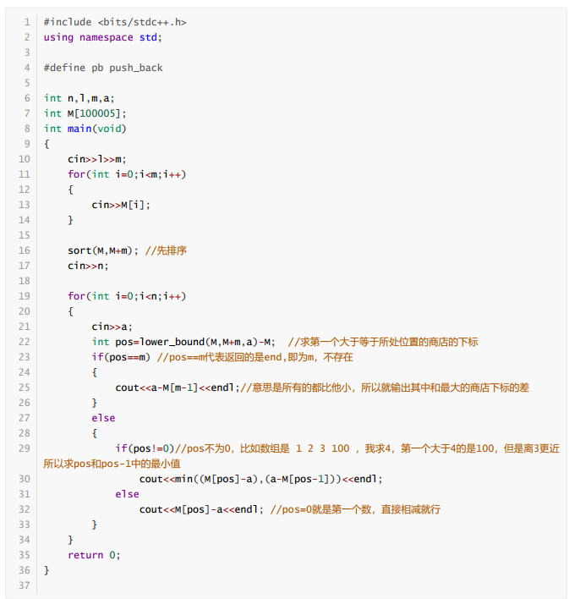Click line number 37 in gutter
The width and height of the screenshot is (569, 599).
24,585
